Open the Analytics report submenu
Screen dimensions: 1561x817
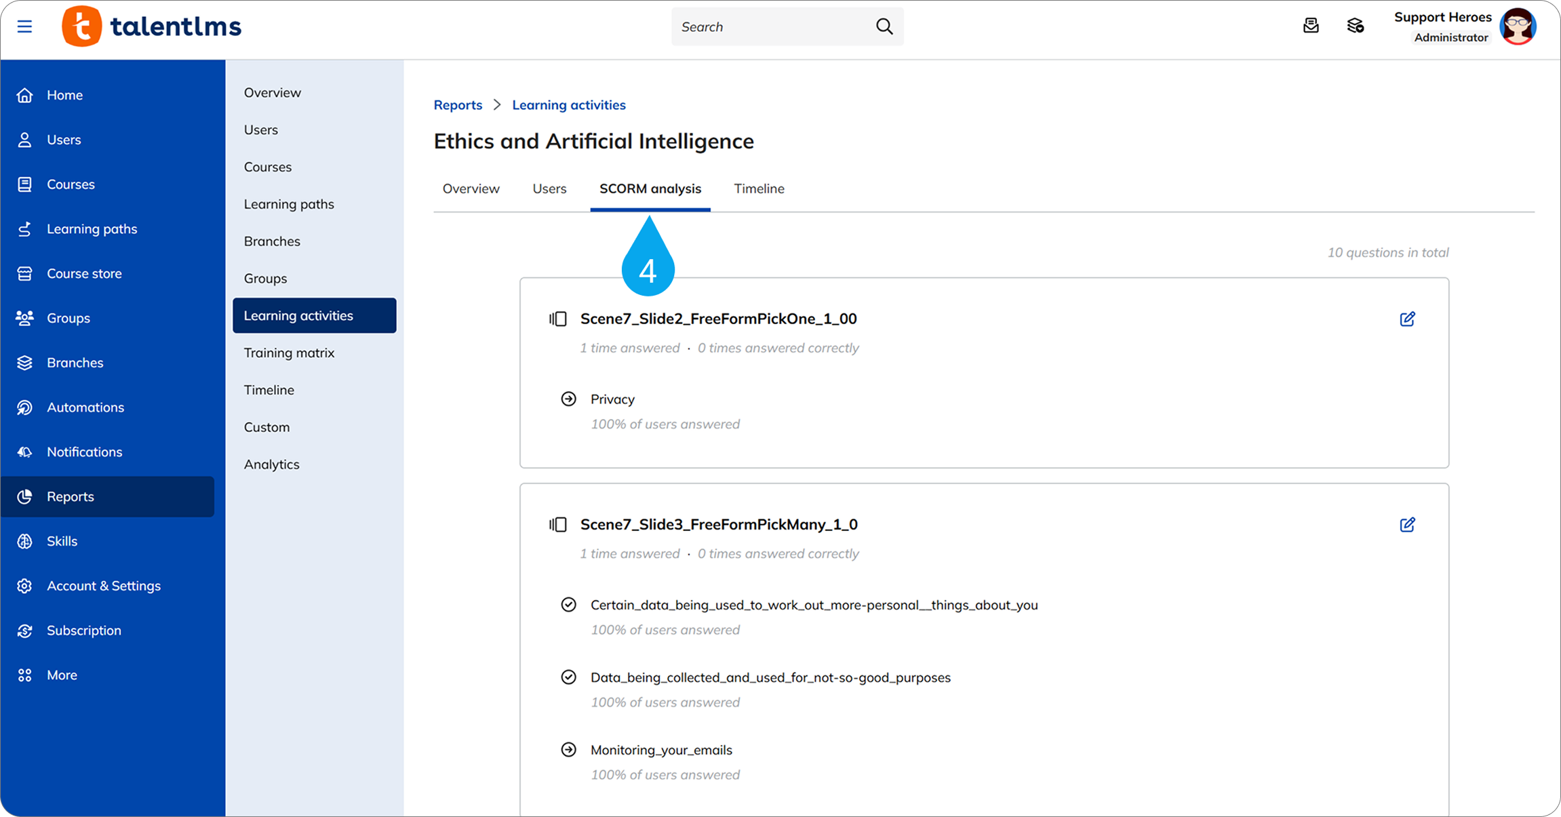pos(271,464)
